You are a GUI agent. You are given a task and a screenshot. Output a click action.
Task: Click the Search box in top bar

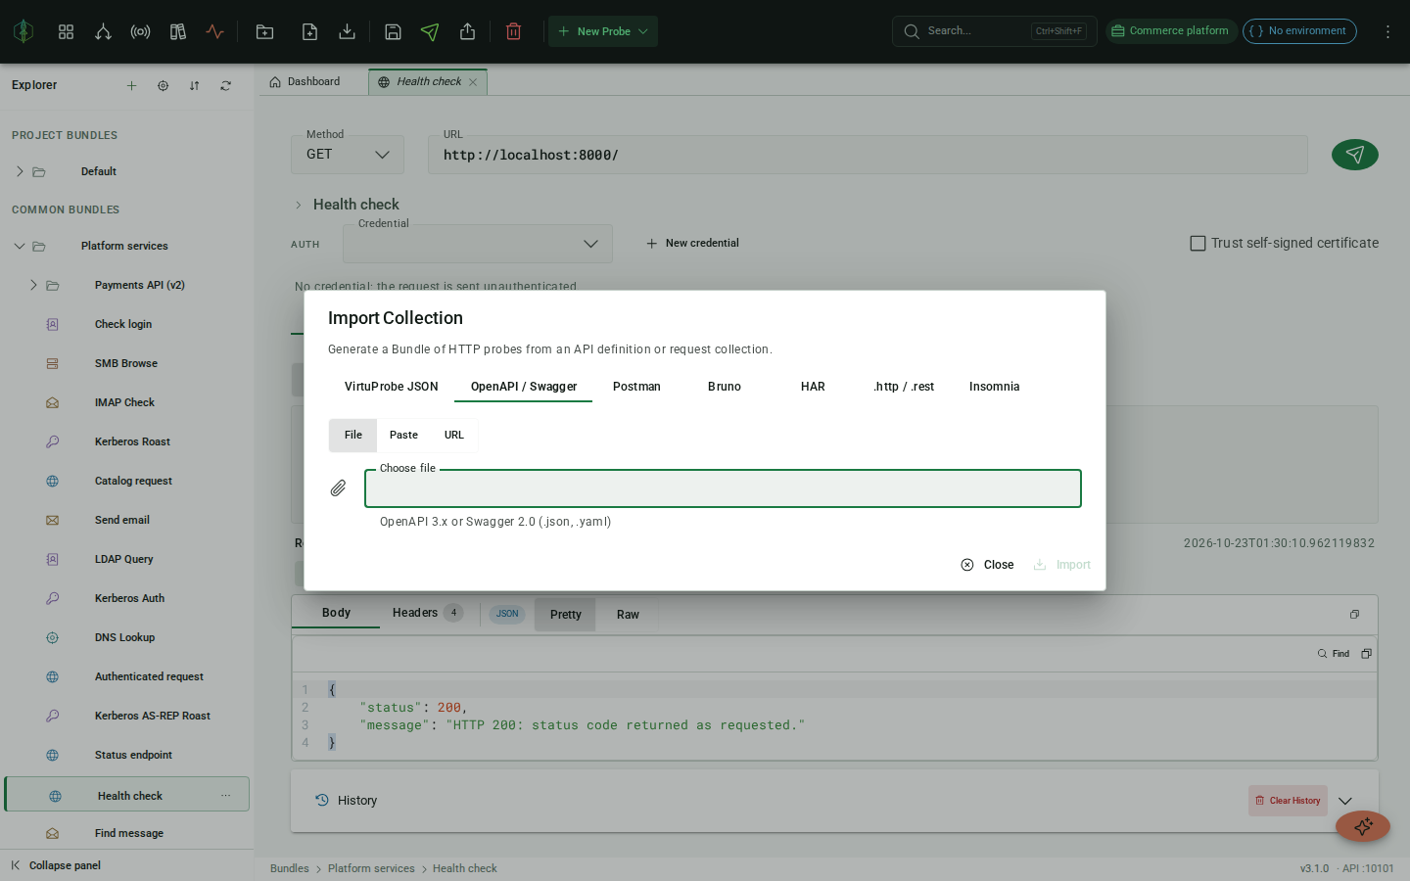pyautogui.click(x=995, y=31)
